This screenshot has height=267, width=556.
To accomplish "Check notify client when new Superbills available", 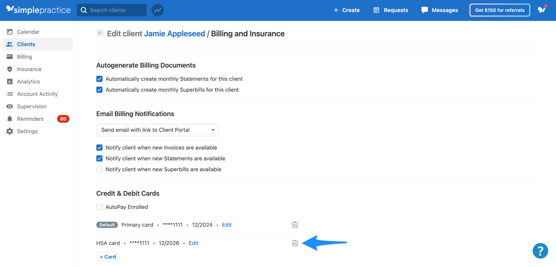I will pyautogui.click(x=99, y=169).
